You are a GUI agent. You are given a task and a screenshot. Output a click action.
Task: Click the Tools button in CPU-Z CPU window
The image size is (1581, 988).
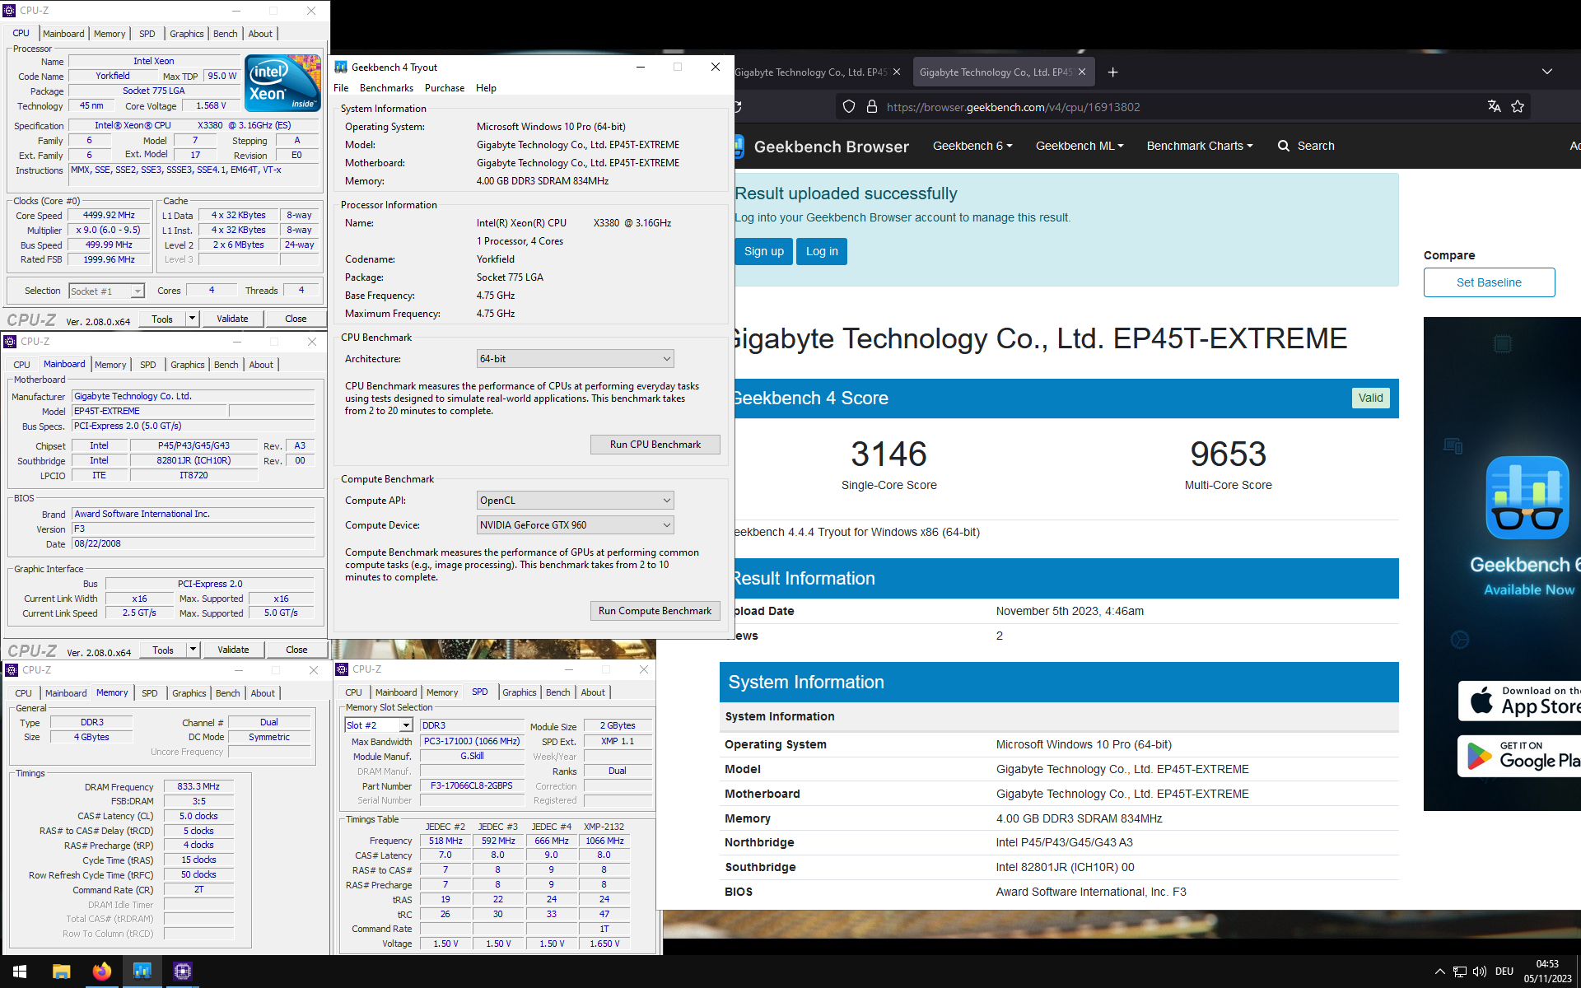pos(162,319)
